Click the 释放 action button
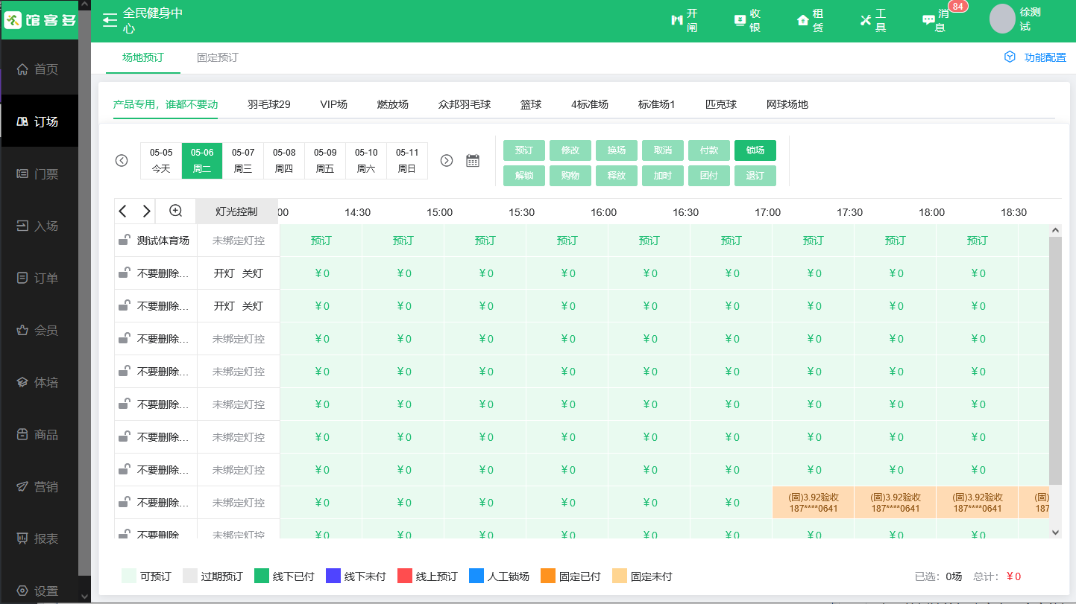 617,176
